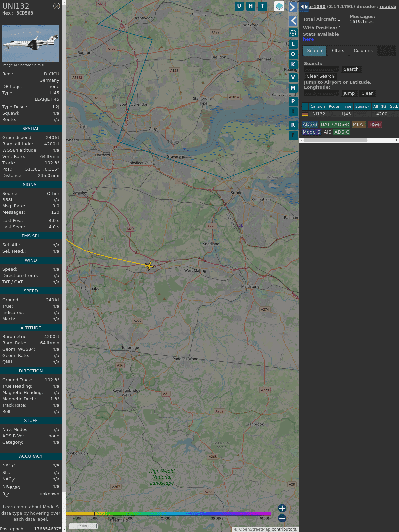
Task: Sort by Type column
Action: click(x=347, y=106)
